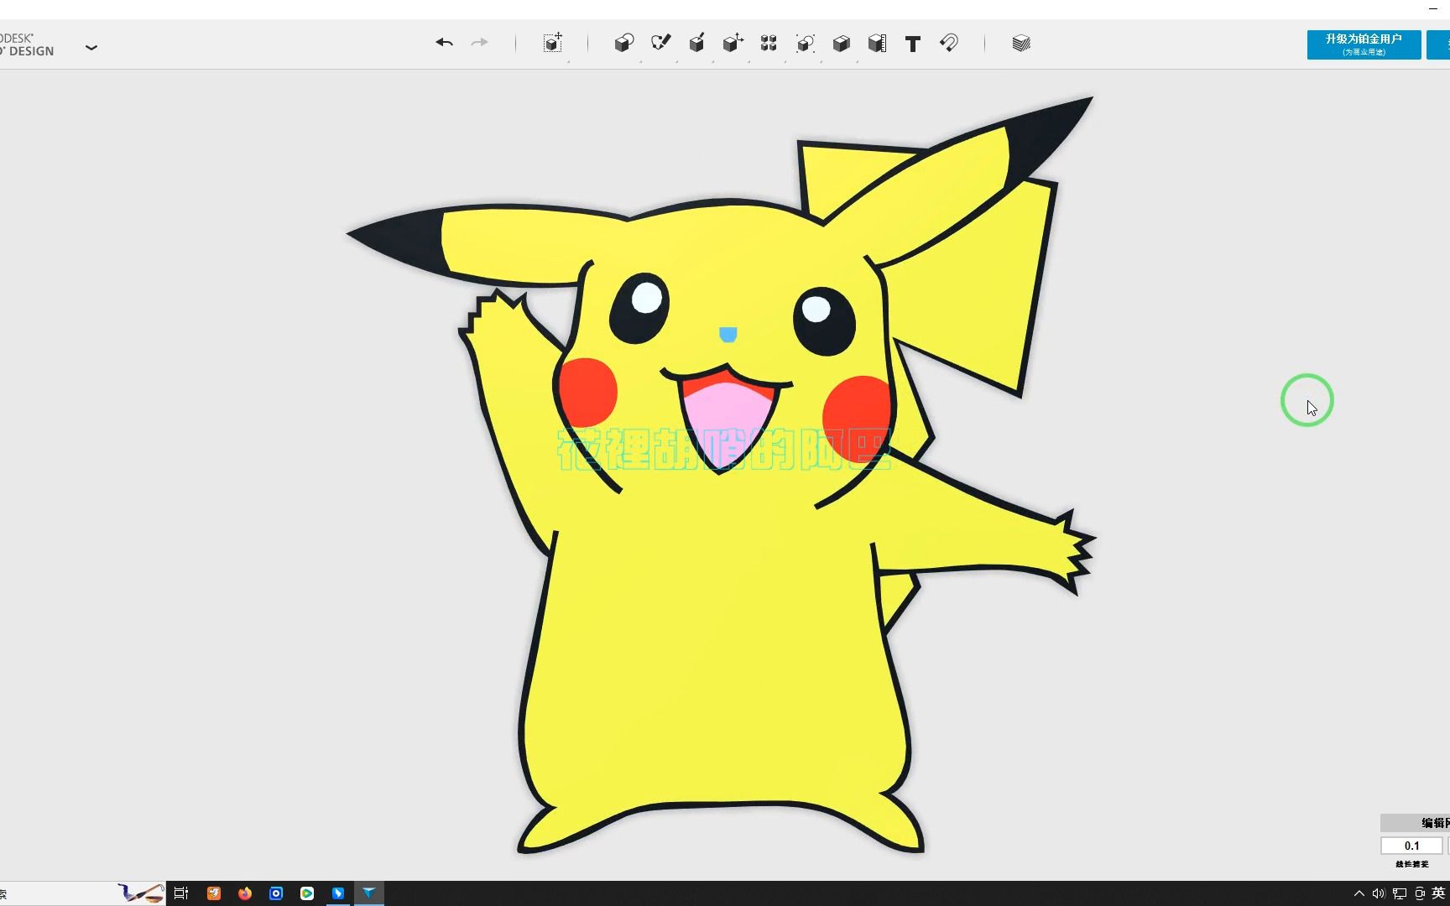1450x906 pixels.
Task: Show hidden system tray icons
Action: 1359,893
